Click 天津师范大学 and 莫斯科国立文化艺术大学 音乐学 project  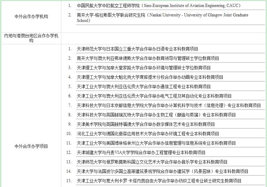tap(152, 162)
